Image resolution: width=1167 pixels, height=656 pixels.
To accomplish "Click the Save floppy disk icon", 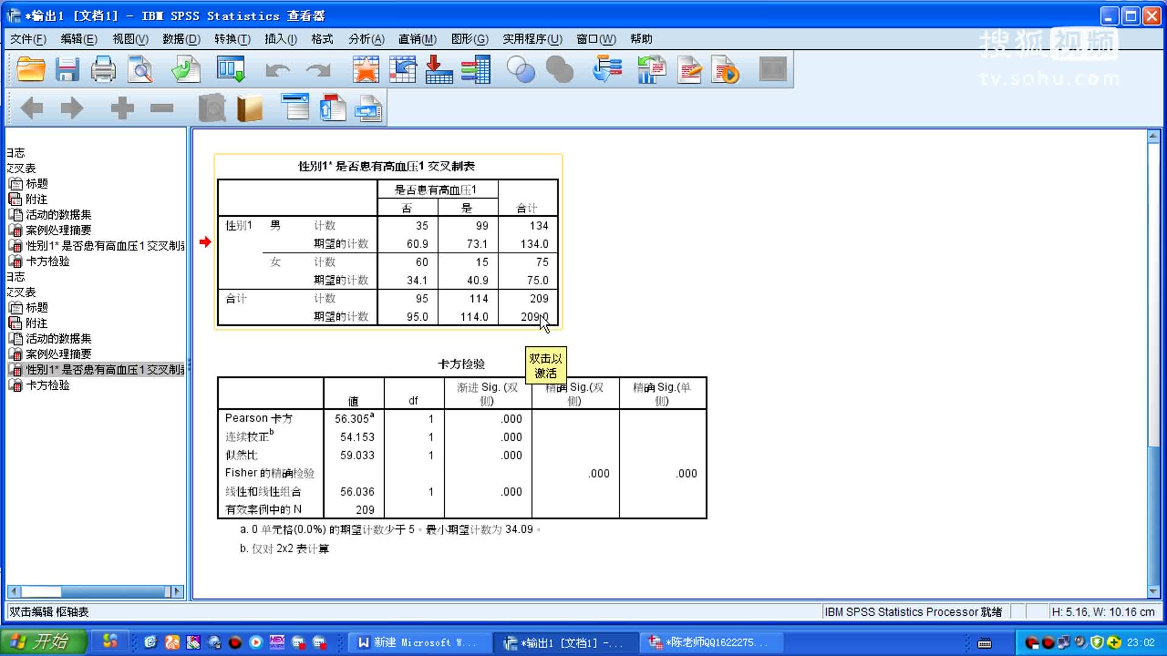I will (x=67, y=69).
